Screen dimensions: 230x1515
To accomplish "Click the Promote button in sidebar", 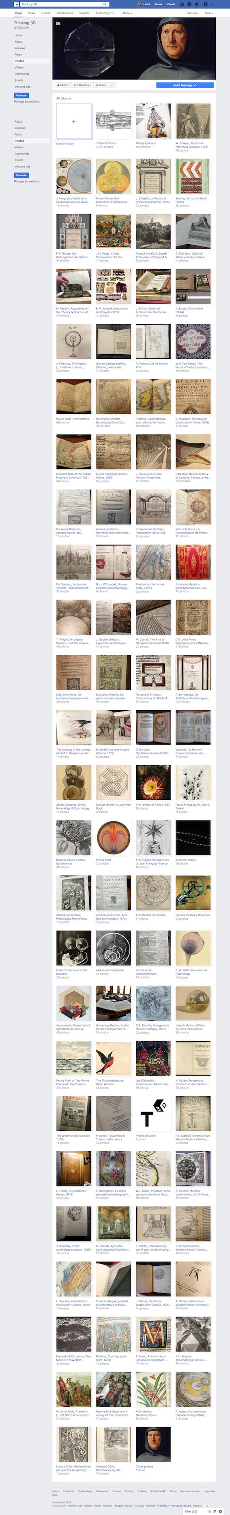I will click(21, 95).
